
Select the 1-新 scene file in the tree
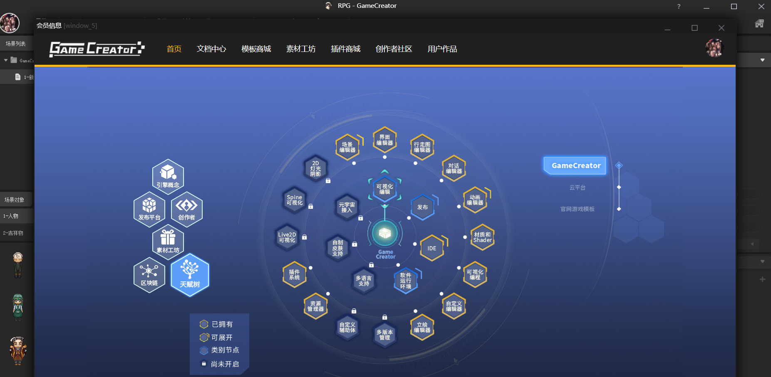pyautogui.click(x=24, y=77)
